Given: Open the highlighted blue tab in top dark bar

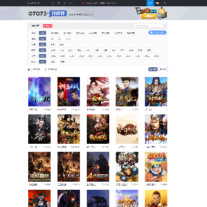Looking at the screenshot, I should (x=150, y=3).
